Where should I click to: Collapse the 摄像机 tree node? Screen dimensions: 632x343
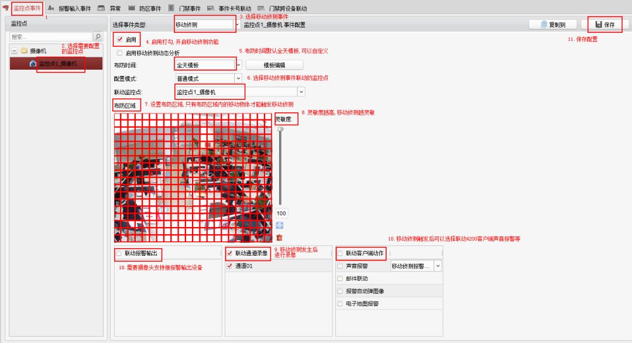tap(14, 51)
